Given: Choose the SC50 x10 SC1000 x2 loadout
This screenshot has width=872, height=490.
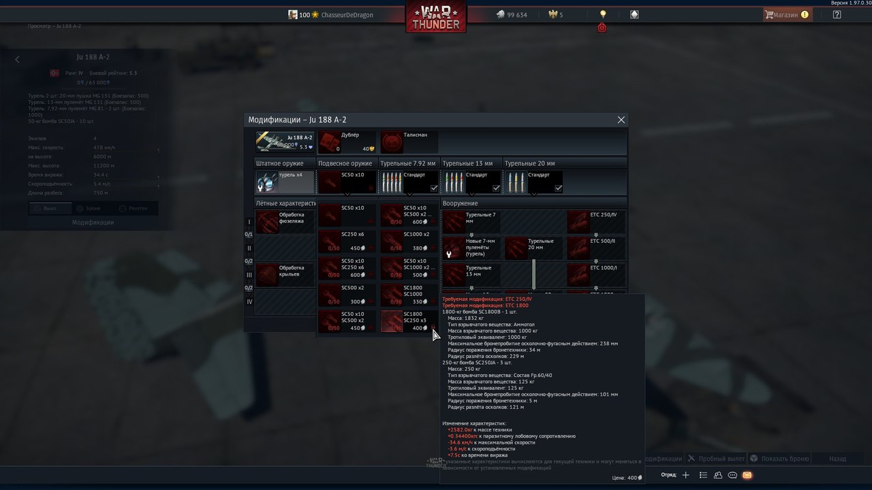Looking at the screenshot, I should click(x=409, y=267).
